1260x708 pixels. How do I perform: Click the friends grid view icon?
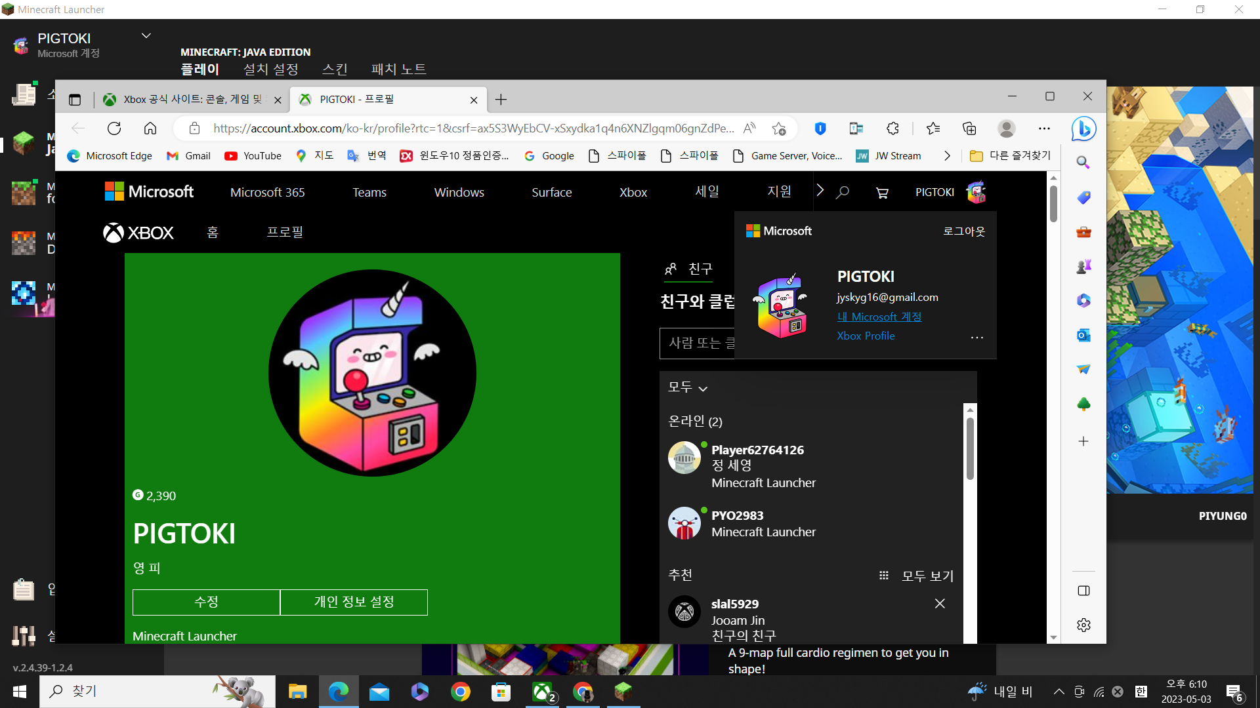[x=884, y=576]
